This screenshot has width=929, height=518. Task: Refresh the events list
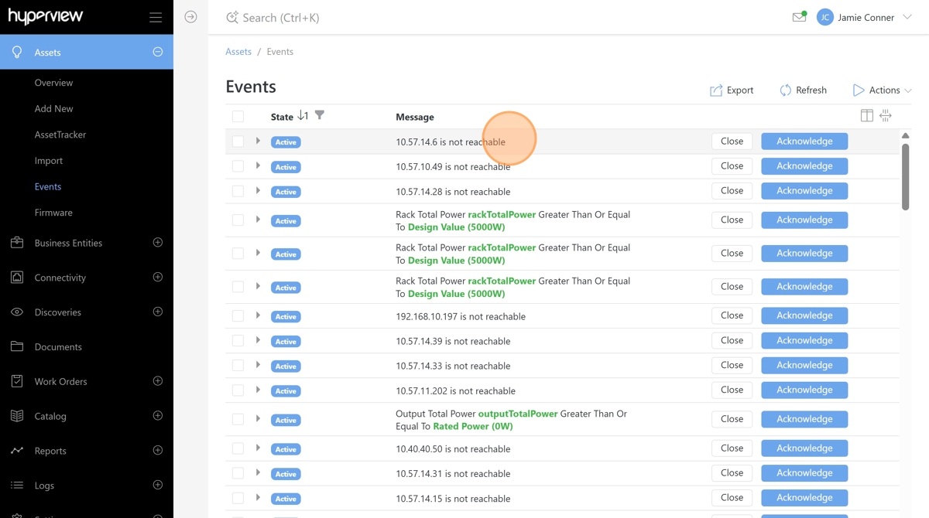pos(803,90)
